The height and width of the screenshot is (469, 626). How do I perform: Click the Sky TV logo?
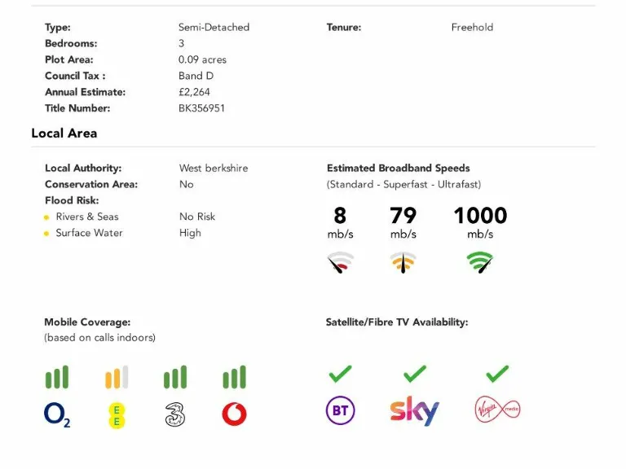tap(414, 411)
